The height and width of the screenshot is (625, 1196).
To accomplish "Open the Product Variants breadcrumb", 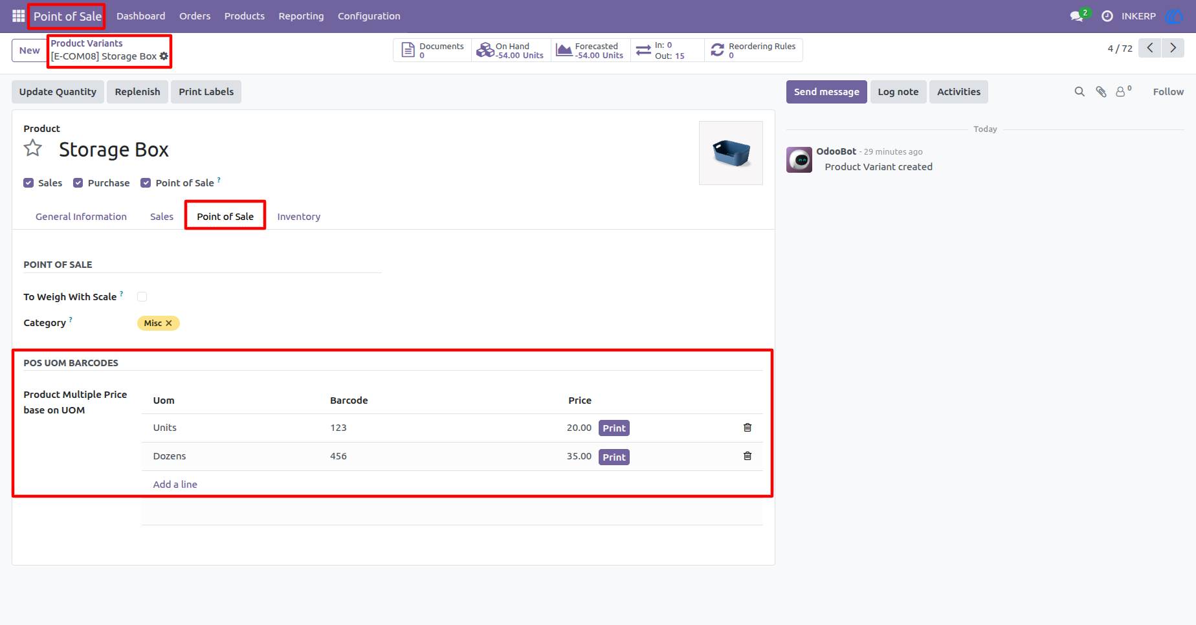I will tap(87, 43).
